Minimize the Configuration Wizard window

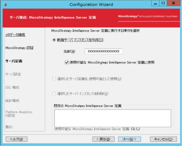(x=155, y=3)
